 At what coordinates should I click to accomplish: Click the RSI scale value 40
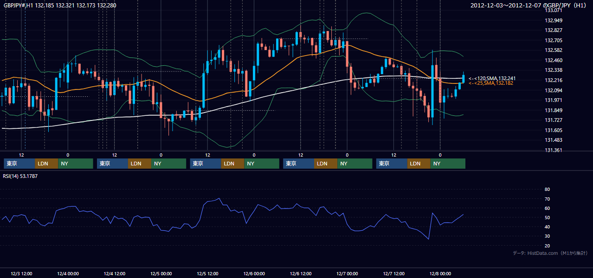pos(547,227)
